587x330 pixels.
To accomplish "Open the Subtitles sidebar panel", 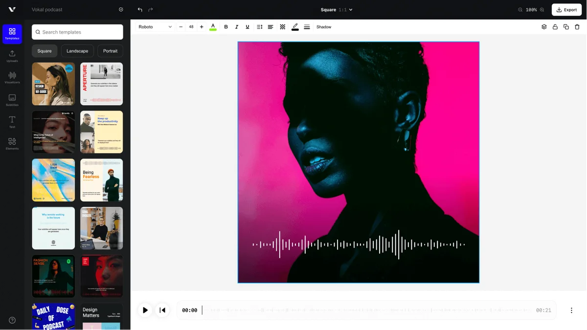I will pos(12,100).
